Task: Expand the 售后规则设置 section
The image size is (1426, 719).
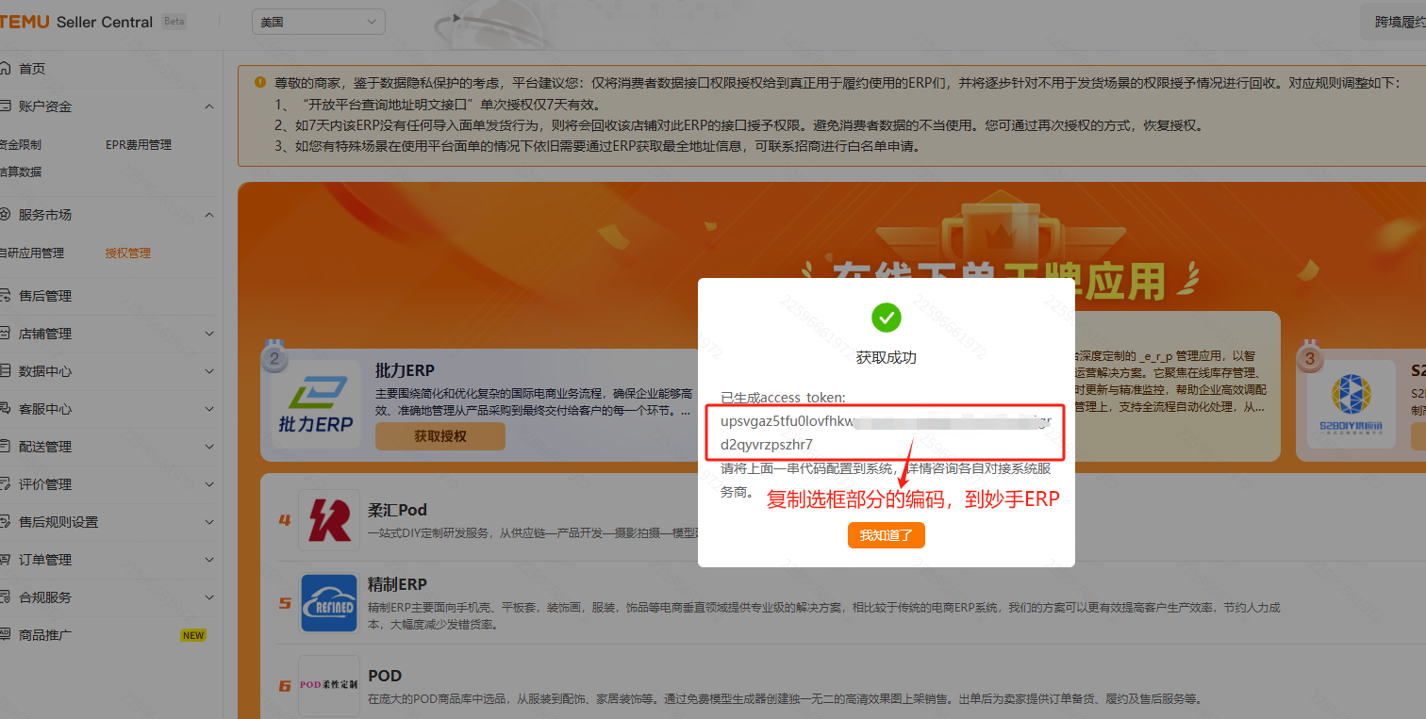Action: [209, 522]
